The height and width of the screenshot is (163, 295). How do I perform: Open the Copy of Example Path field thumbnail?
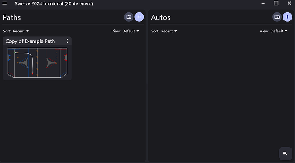tap(37, 63)
